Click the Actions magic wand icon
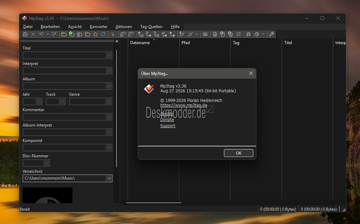This screenshot has height=224, width=360. click(x=190, y=34)
